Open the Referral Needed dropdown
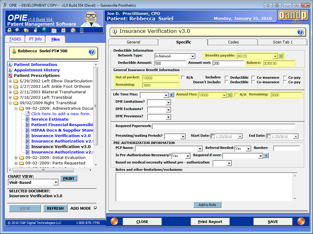 point(248,149)
